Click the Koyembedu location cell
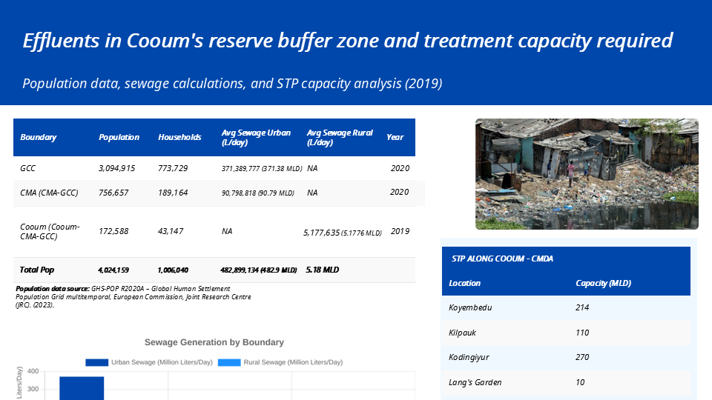The image size is (712, 400). [470, 307]
